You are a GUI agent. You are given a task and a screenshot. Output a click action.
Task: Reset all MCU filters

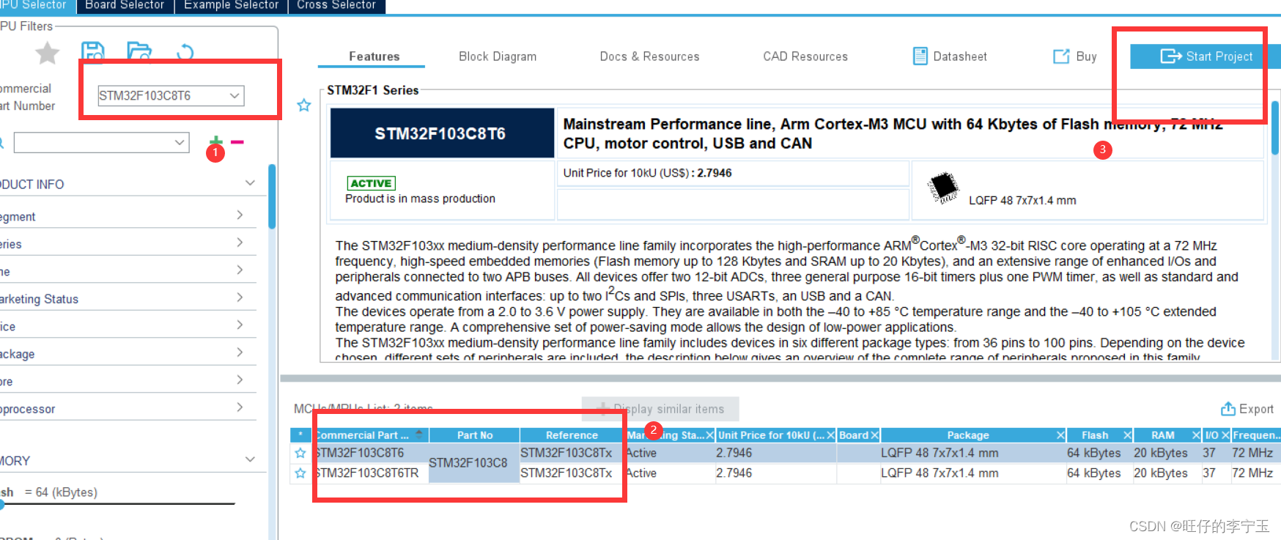185,52
